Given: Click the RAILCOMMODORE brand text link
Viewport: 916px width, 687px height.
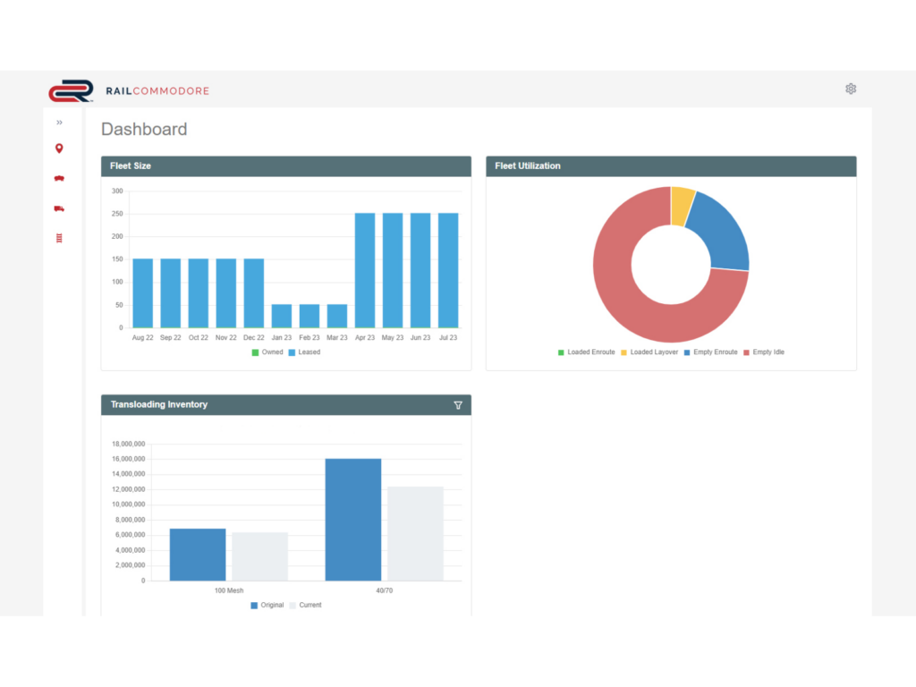Looking at the screenshot, I should [x=157, y=91].
